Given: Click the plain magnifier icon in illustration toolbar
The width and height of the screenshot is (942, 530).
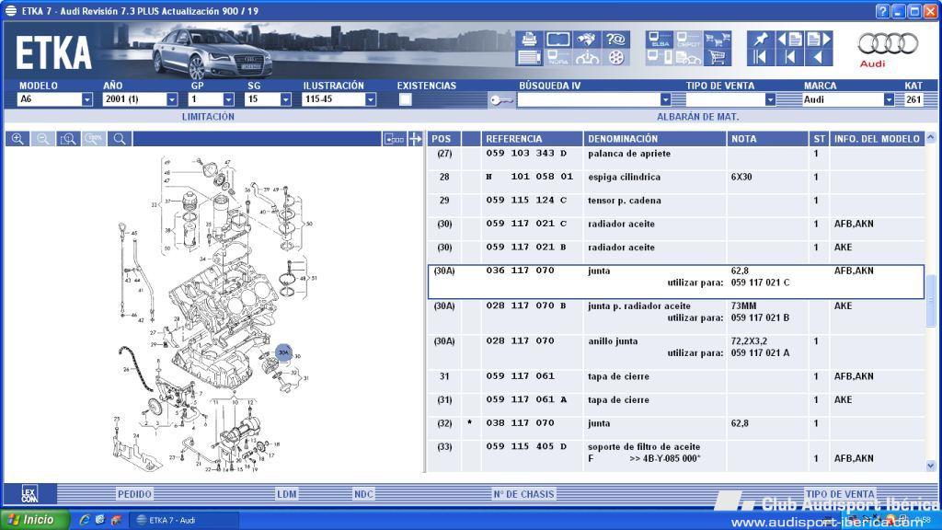Looking at the screenshot, I should pyautogui.click(x=120, y=139).
